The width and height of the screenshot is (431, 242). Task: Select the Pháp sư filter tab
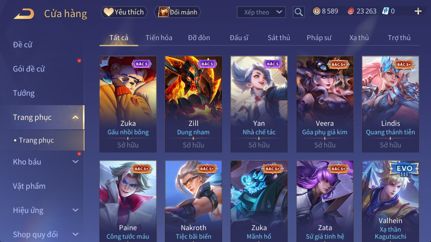[319, 38]
